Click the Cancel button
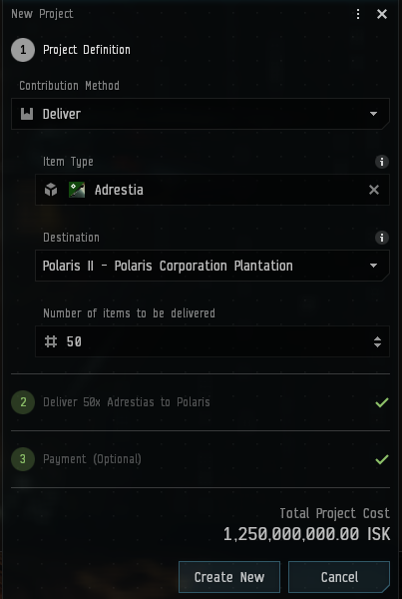 tap(339, 577)
